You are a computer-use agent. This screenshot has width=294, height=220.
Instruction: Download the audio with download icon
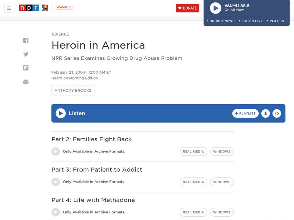(265, 113)
